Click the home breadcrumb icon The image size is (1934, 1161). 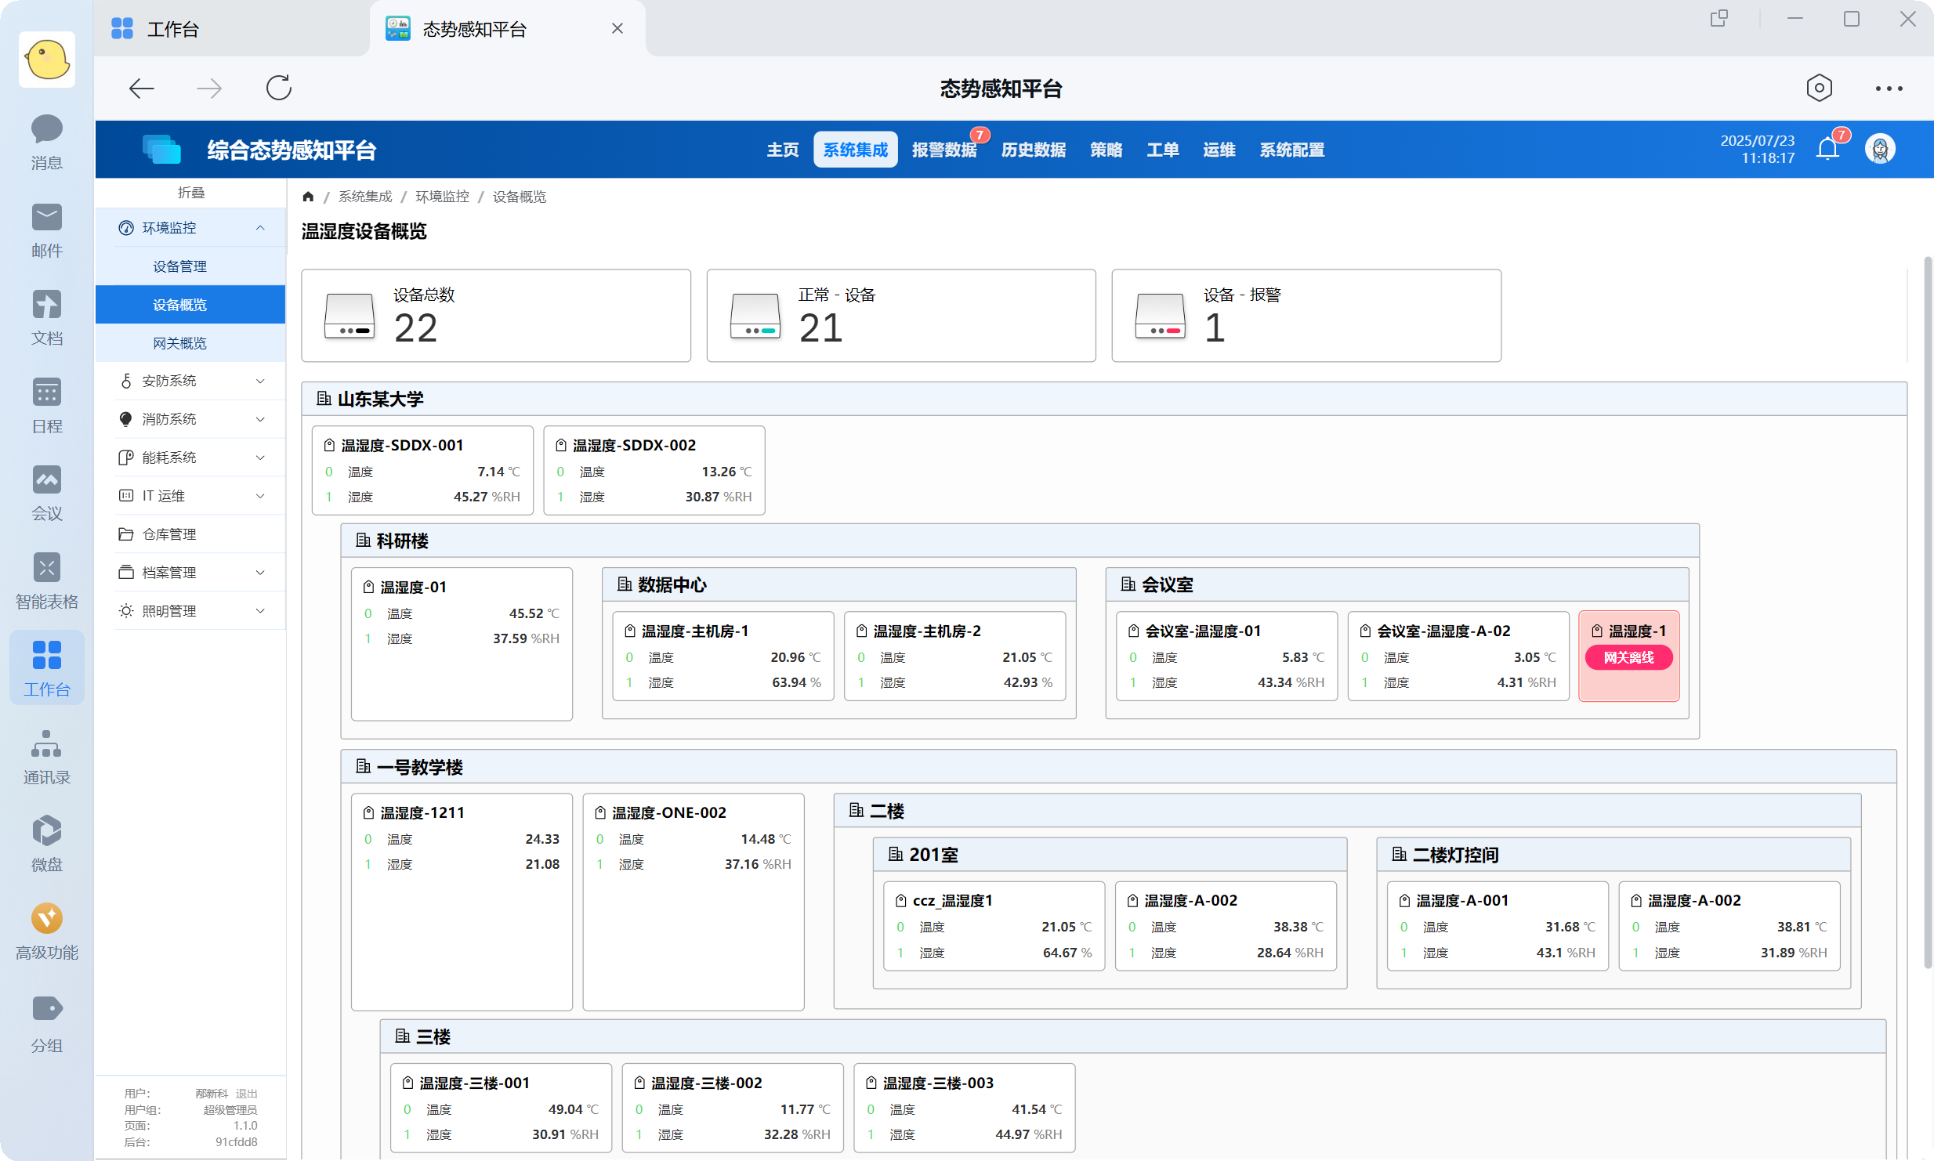pyautogui.click(x=308, y=197)
